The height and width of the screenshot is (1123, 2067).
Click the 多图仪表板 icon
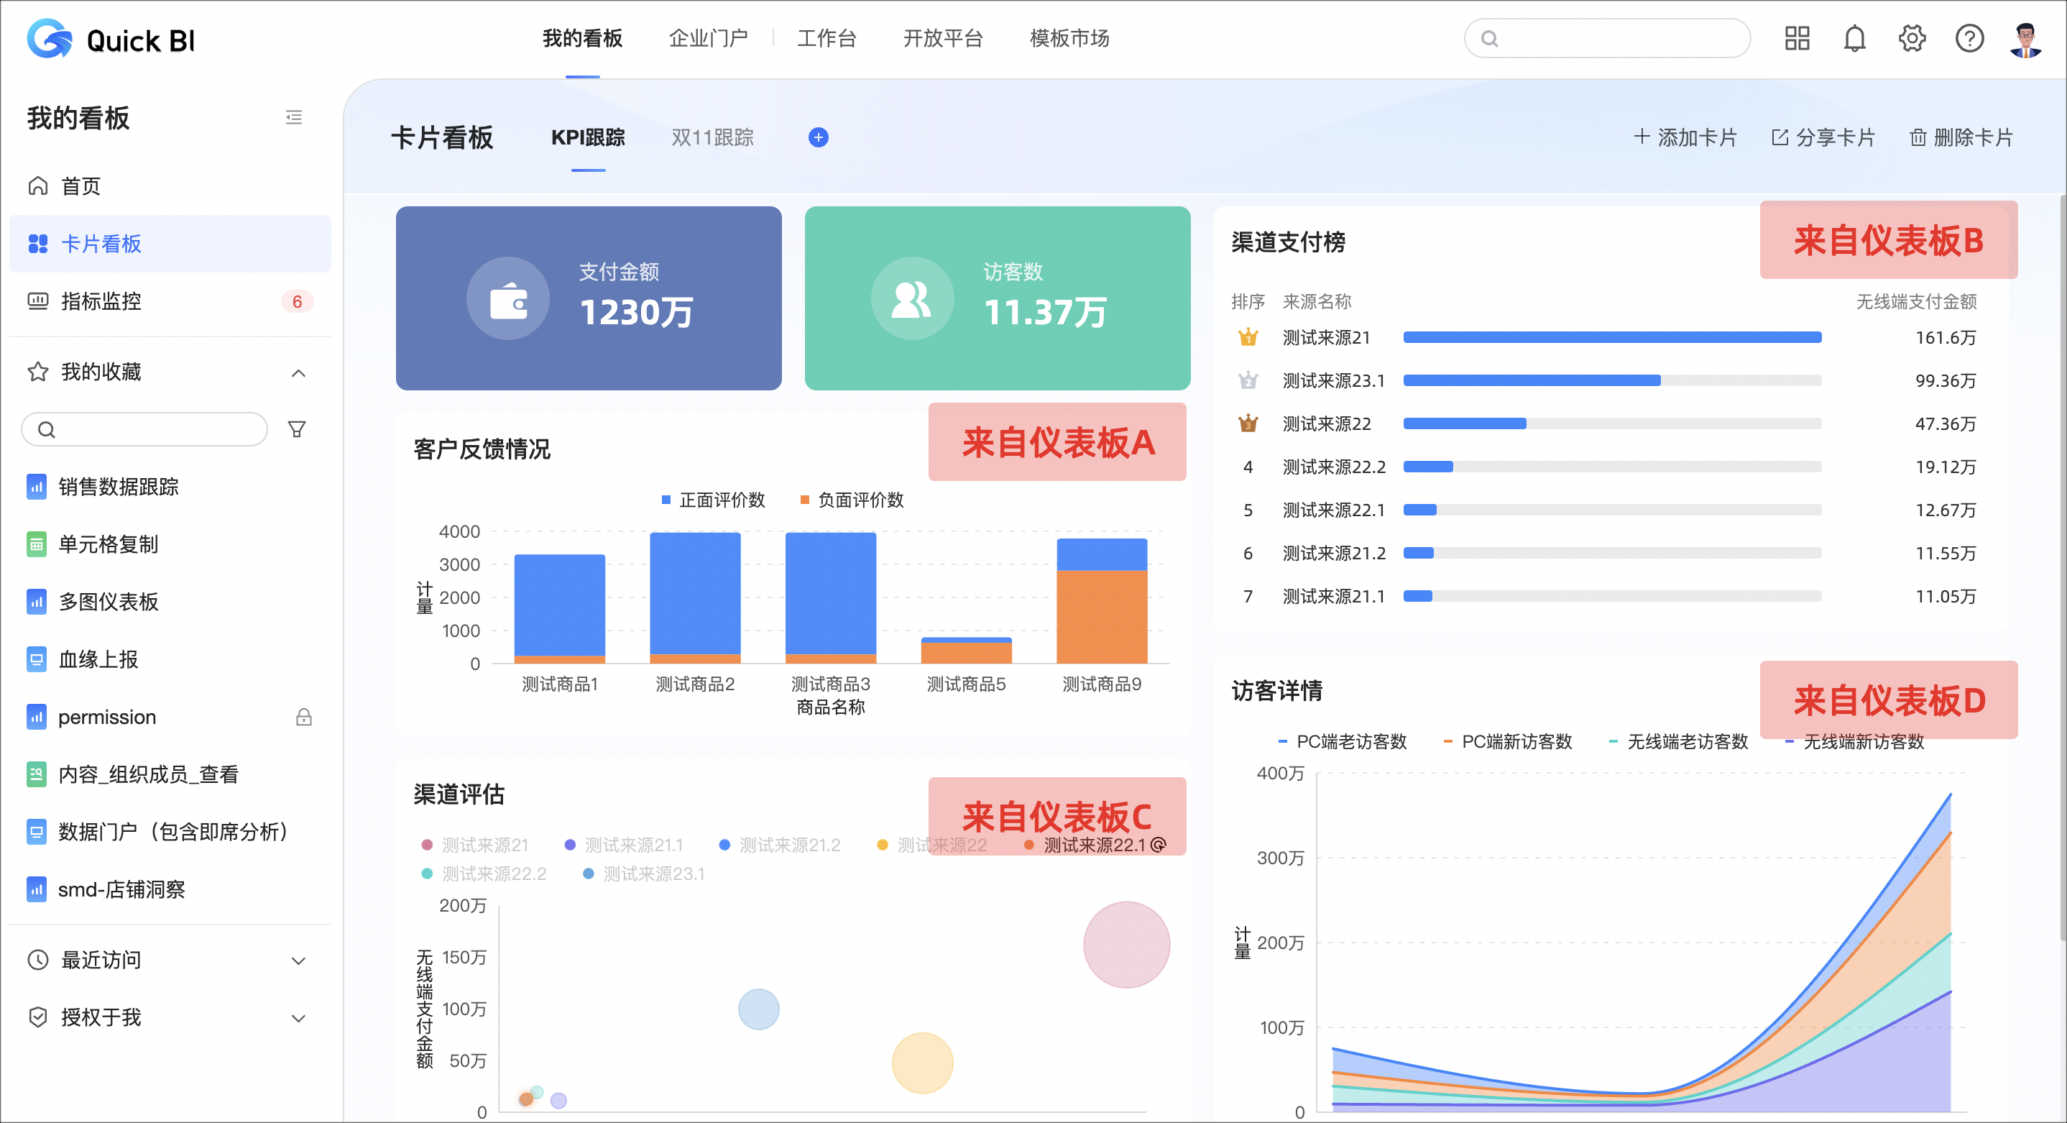pos(36,601)
